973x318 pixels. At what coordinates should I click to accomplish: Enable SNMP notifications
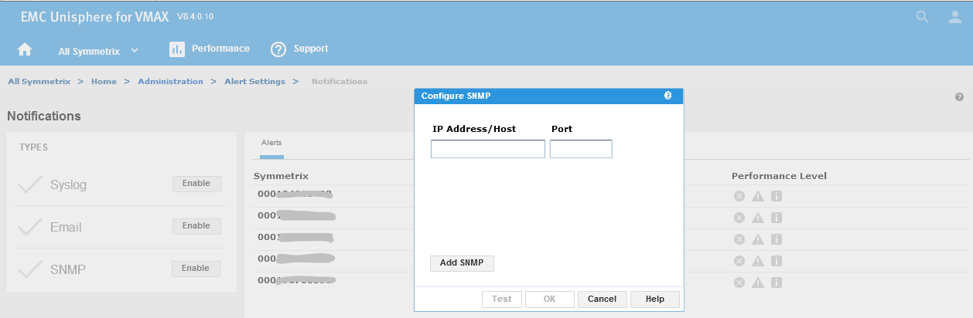[x=196, y=269]
